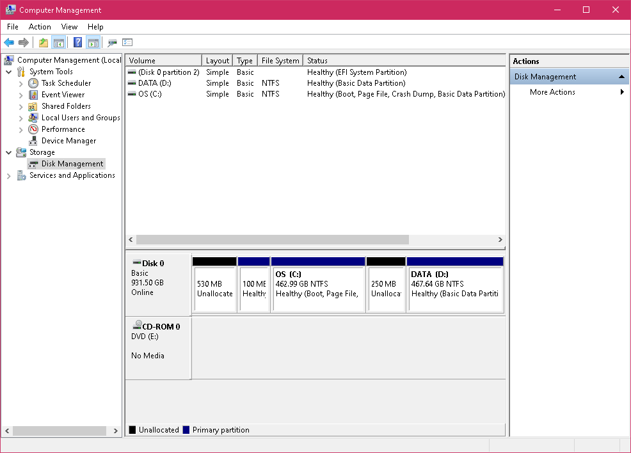Click the Shared Folders icon
The width and height of the screenshot is (631, 453).
pyautogui.click(x=33, y=106)
